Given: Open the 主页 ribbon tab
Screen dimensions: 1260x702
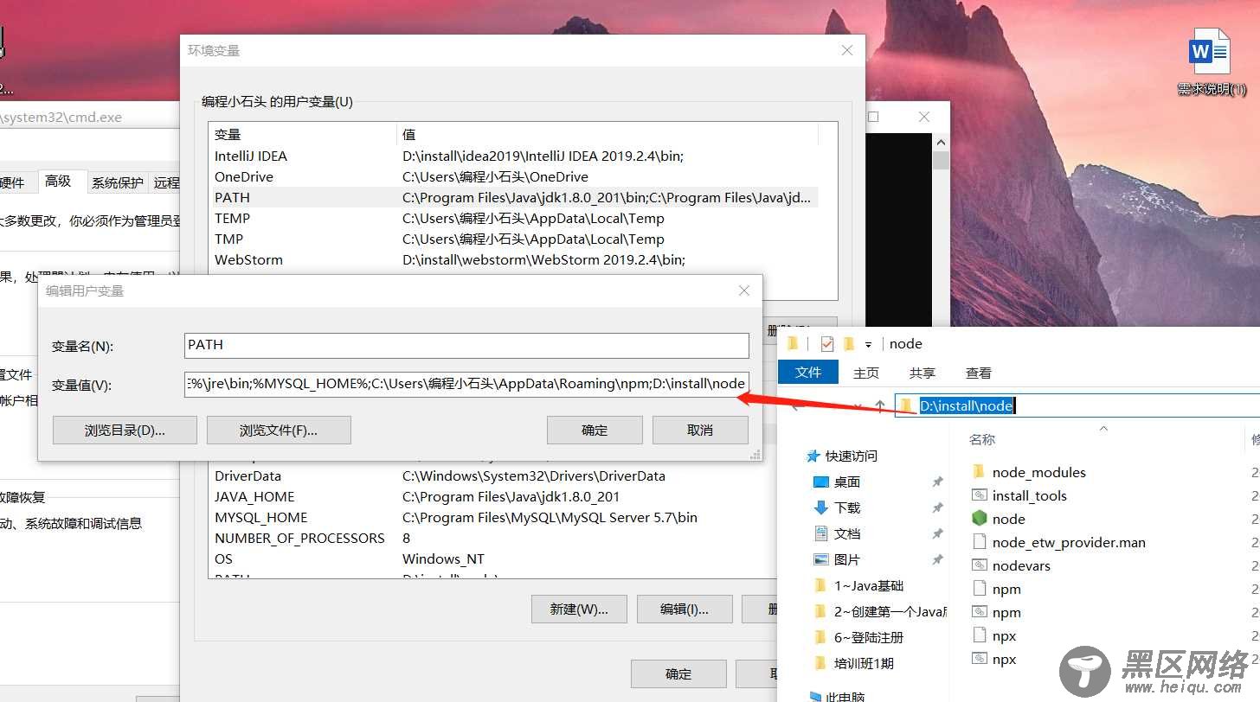Looking at the screenshot, I should pos(866,373).
